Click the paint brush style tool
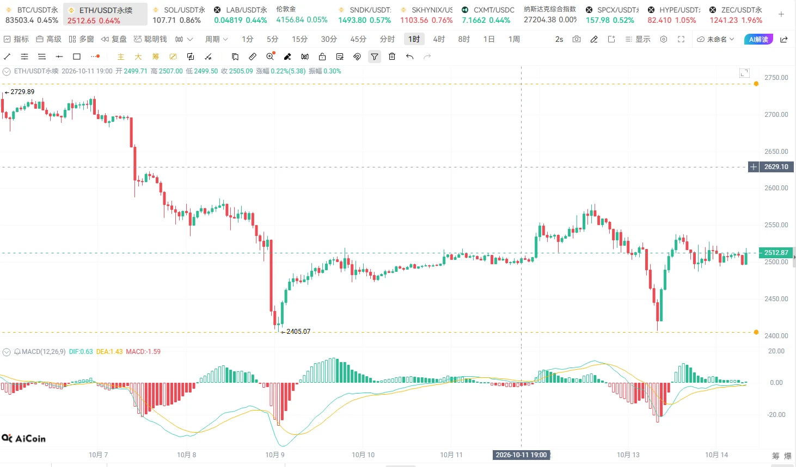 tap(287, 57)
